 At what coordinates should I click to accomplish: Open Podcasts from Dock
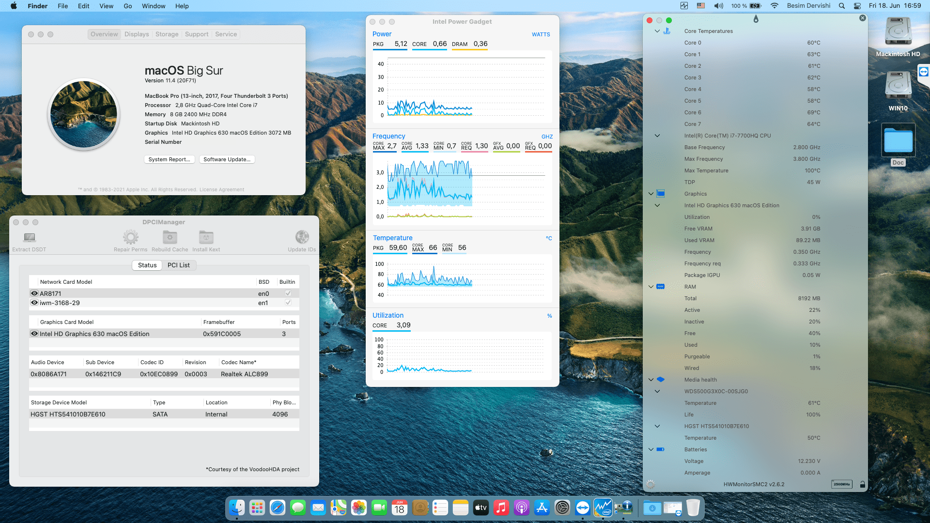(522, 508)
